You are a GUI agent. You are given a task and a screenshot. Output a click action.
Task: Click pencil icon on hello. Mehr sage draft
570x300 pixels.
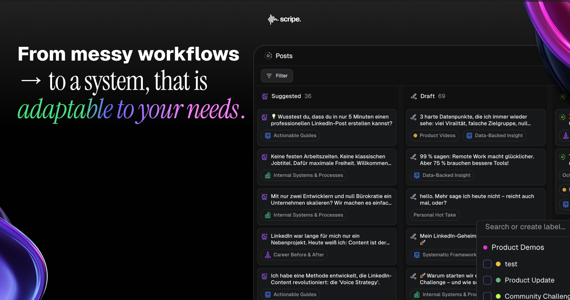coord(413,196)
